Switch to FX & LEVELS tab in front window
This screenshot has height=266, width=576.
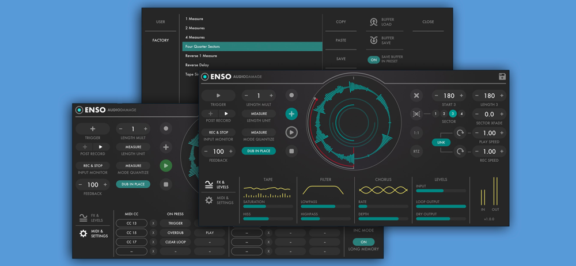tap(217, 184)
